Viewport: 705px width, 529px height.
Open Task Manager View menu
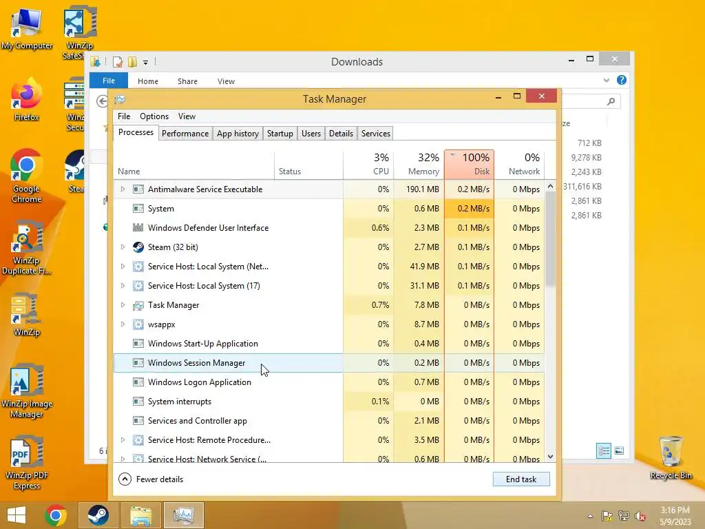click(187, 116)
